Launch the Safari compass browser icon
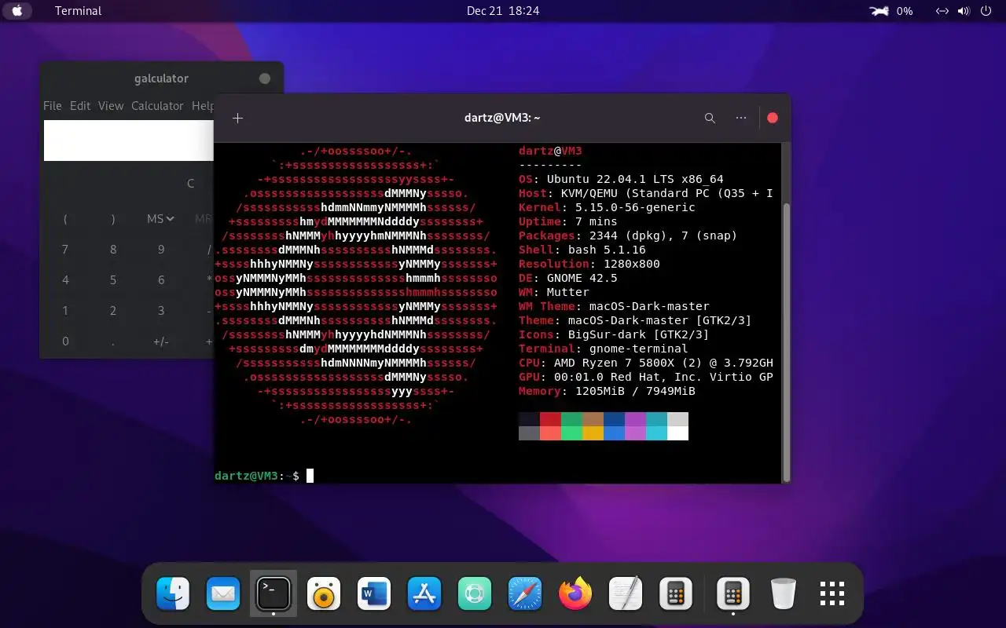Screen dimensions: 1006x628 (525, 593)
